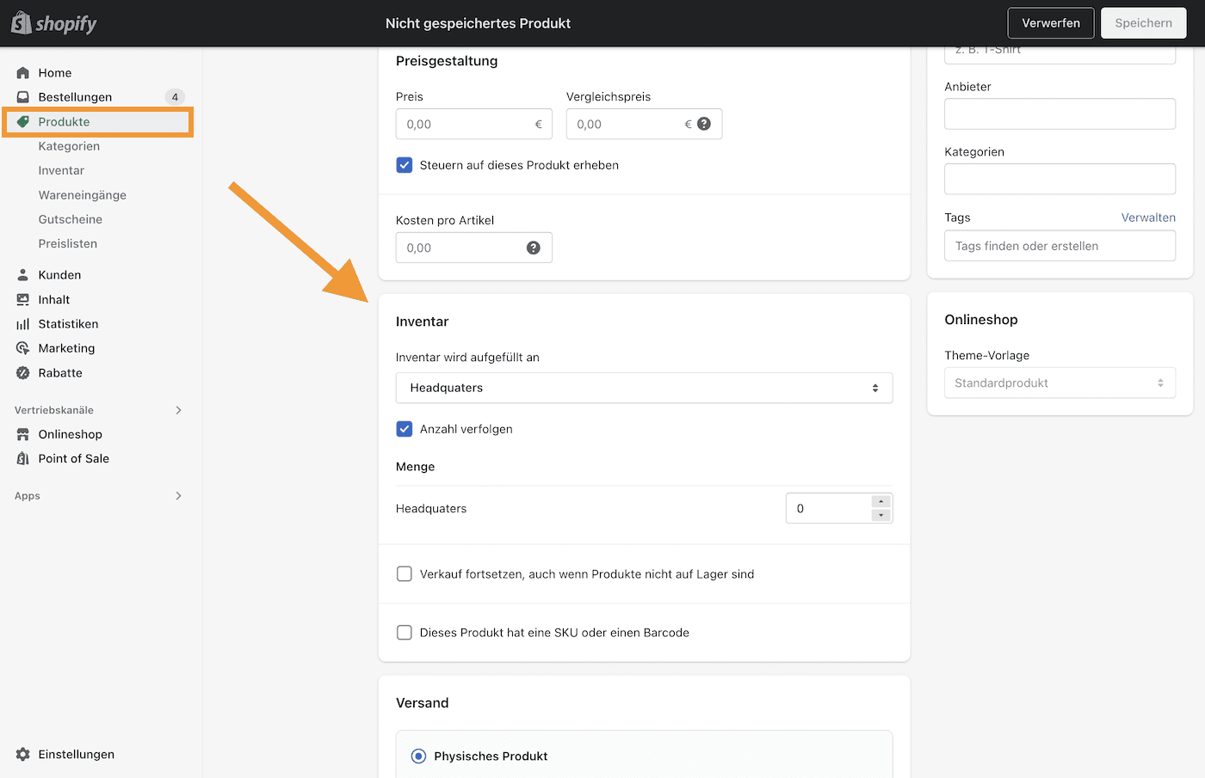Click help icon next to Vergleichspreis

pos(704,124)
